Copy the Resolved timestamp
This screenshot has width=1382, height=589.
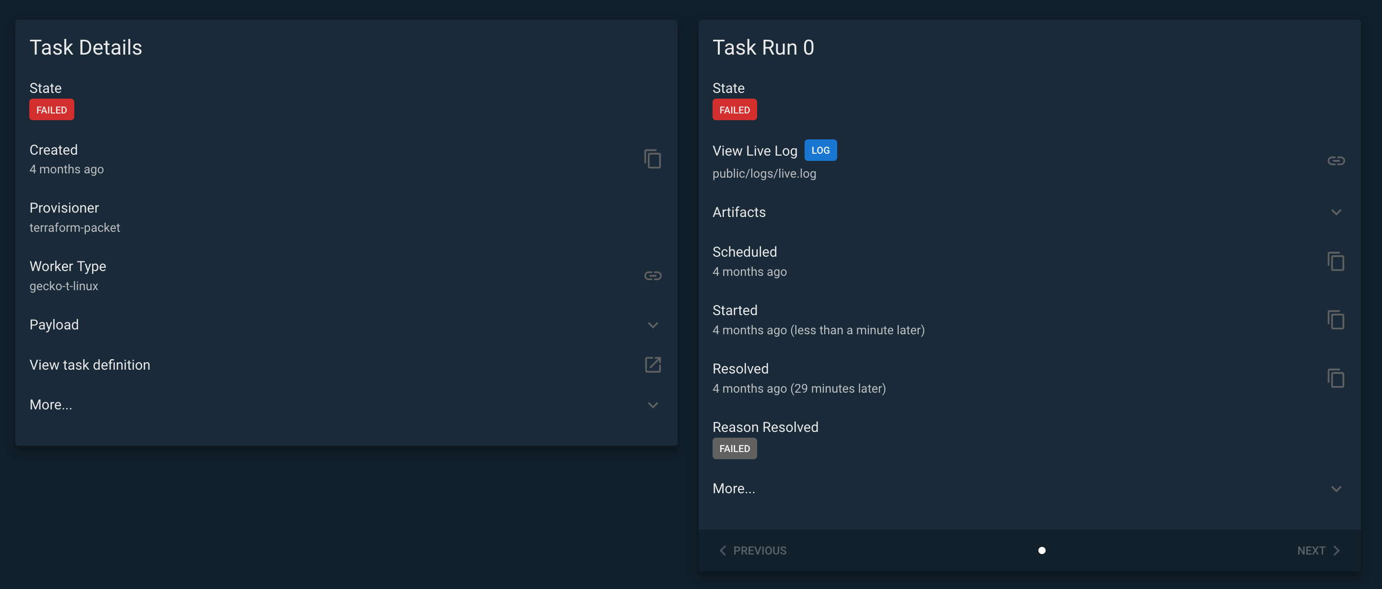(x=1336, y=378)
